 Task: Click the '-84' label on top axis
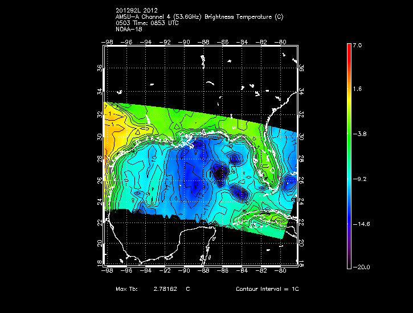click(x=242, y=42)
